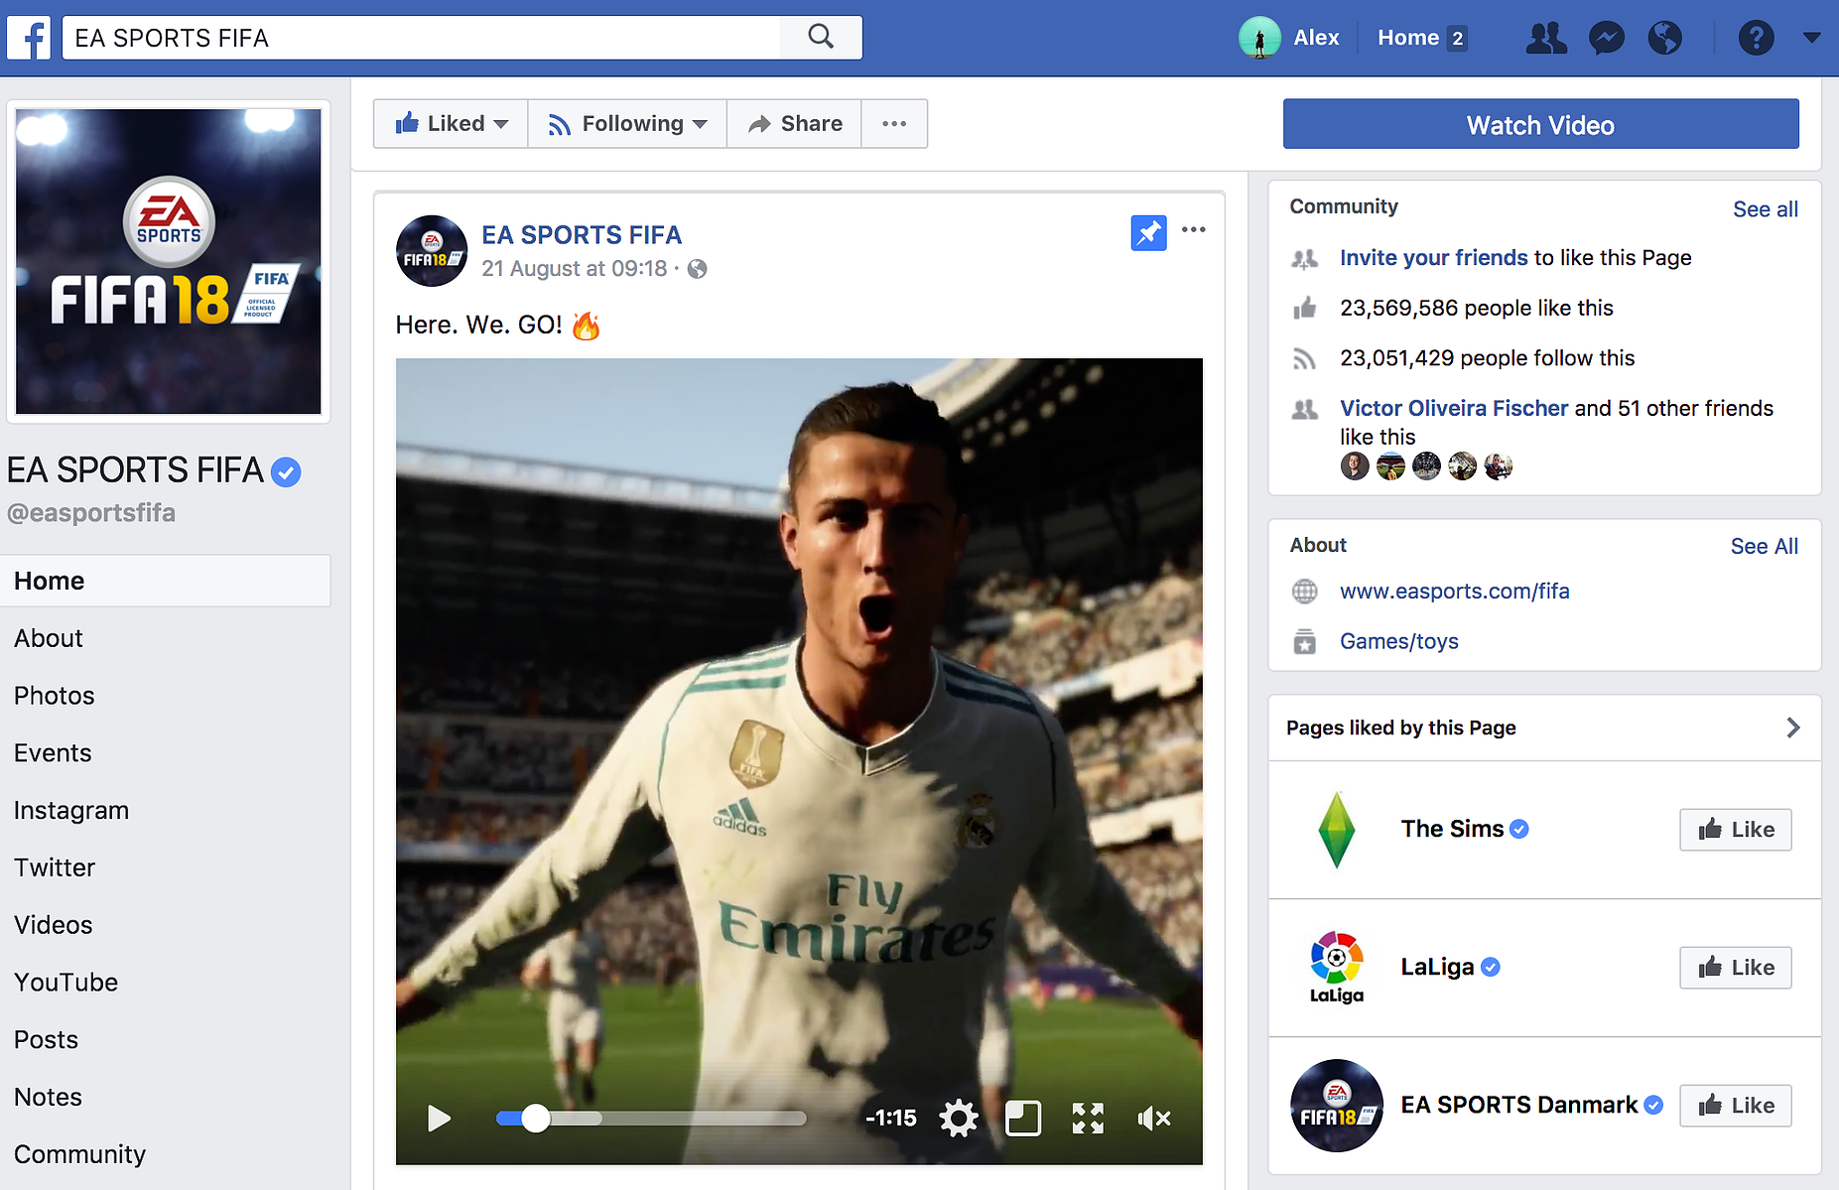
Task: Click the EA SPORTS FIFA search field
Action: pos(422,38)
